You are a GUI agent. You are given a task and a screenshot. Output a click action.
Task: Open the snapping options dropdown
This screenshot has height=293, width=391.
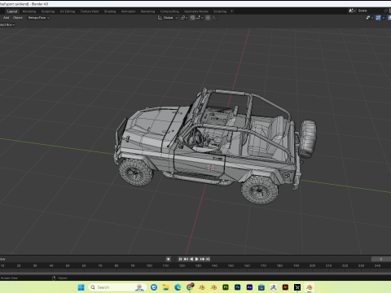click(200, 18)
